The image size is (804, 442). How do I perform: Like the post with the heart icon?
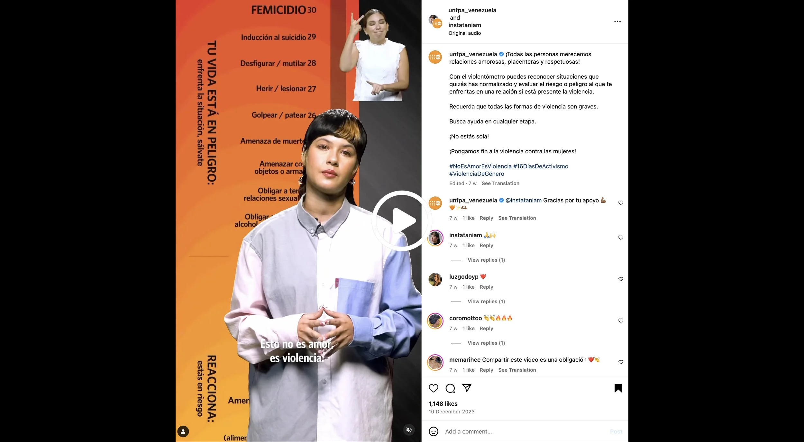433,388
